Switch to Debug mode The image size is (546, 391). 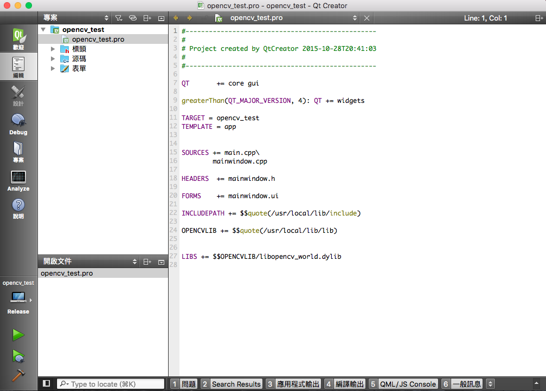tap(18, 124)
